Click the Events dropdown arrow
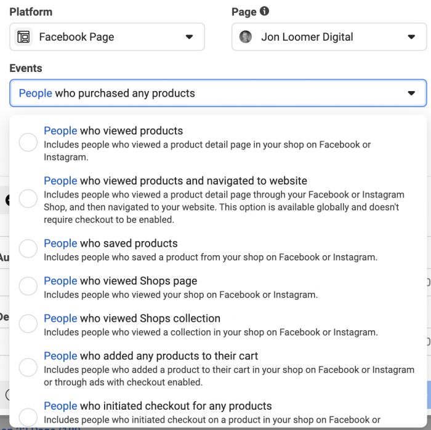The width and height of the screenshot is (431, 430). (411, 93)
